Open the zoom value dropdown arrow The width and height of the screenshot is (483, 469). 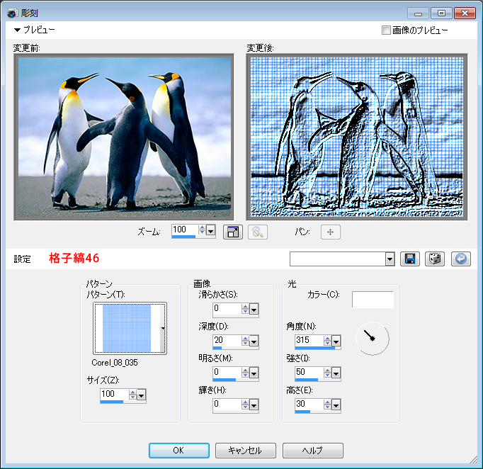point(210,231)
